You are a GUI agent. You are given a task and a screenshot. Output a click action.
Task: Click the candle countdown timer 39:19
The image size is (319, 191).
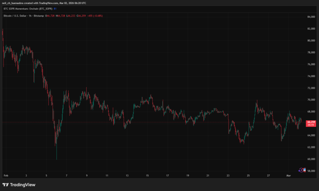coord(310,125)
